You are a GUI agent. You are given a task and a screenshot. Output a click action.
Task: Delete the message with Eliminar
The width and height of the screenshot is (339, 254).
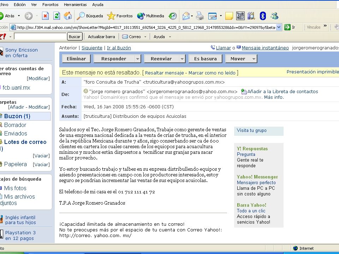(x=76, y=59)
